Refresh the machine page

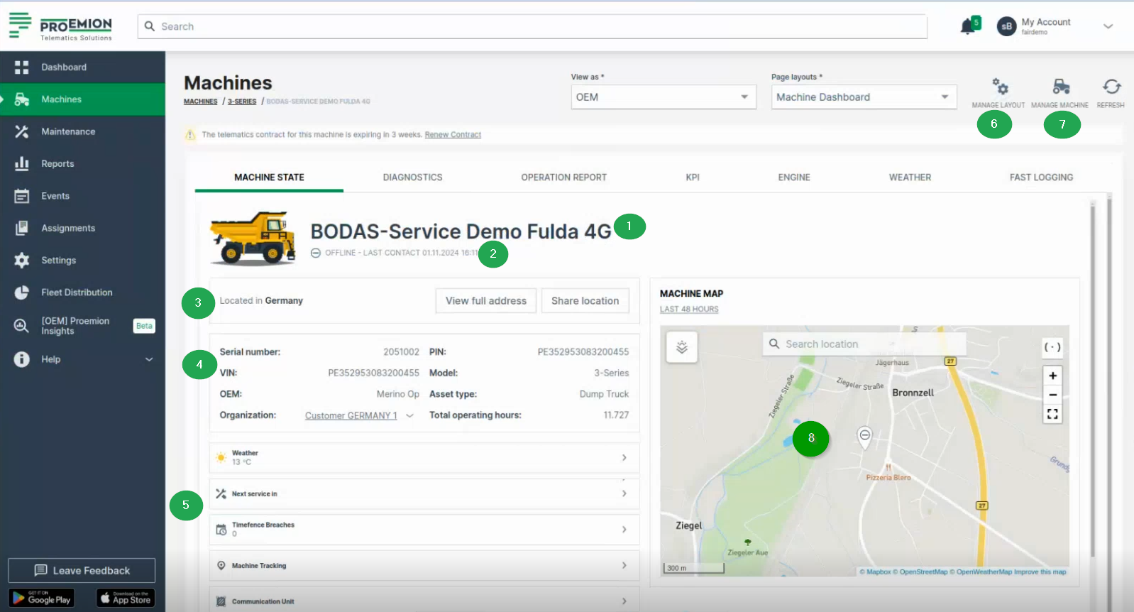point(1111,87)
